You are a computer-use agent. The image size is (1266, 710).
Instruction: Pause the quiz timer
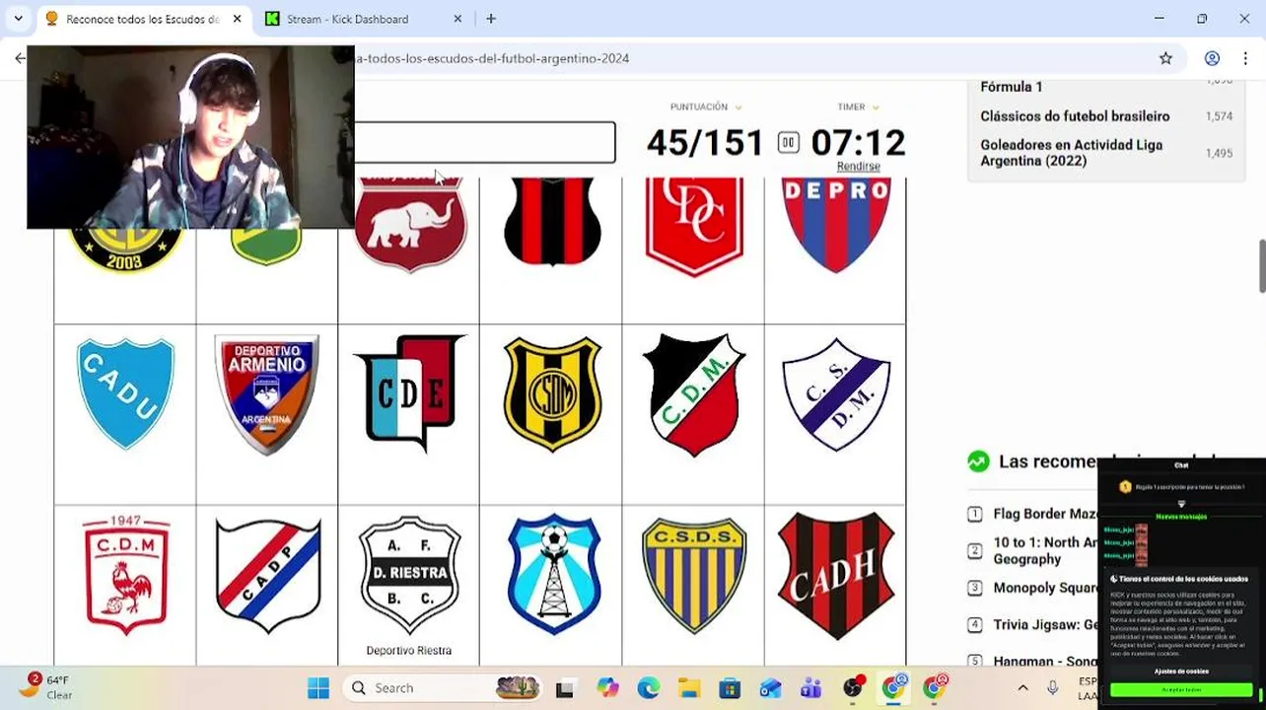[x=788, y=143]
